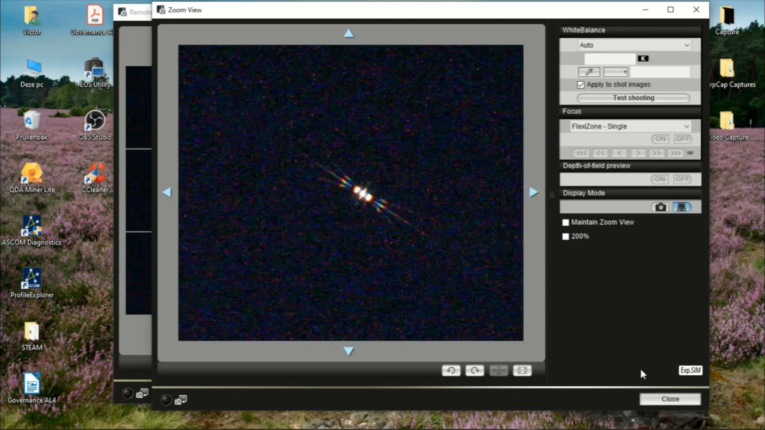The image size is (765, 430).
Task: Expand the FlexiZone - Single focus dropdown
Action: [x=630, y=126]
